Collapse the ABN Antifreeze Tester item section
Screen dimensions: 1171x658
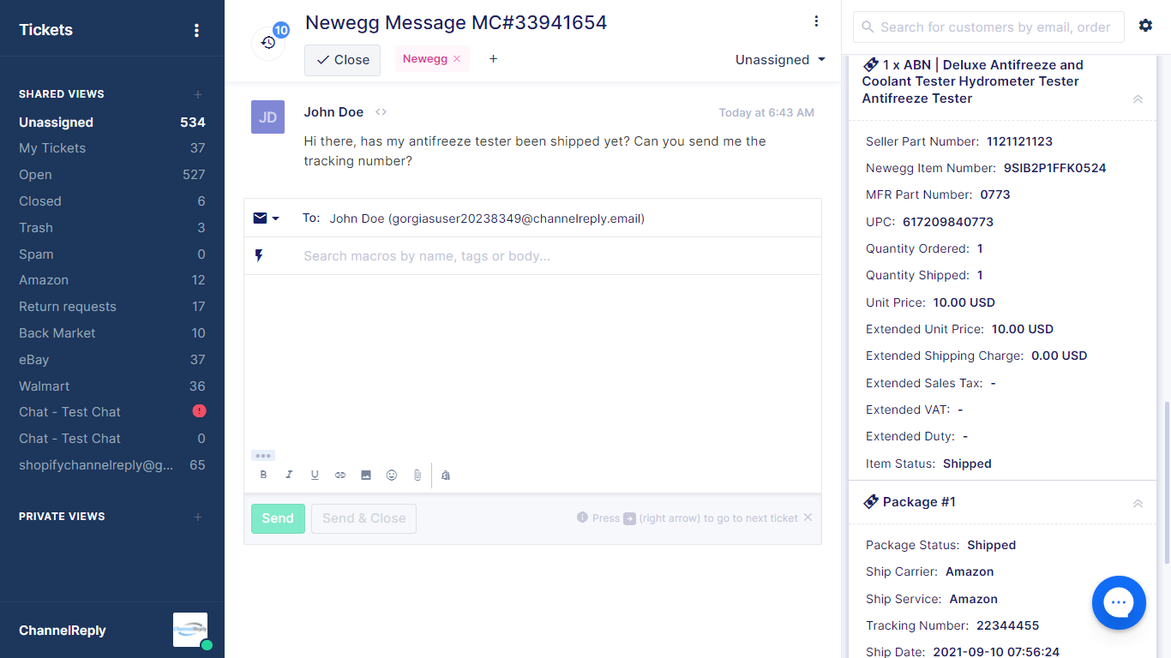tap(1138, 99)
